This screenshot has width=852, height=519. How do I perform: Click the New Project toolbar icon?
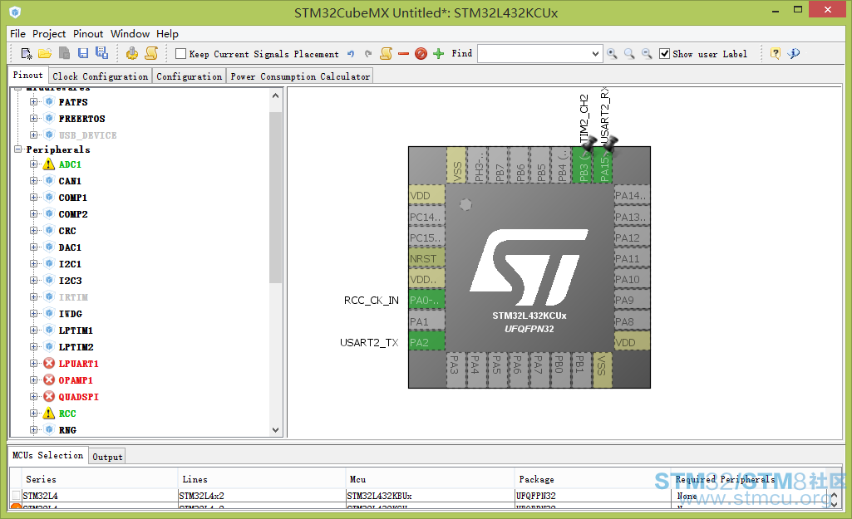click(x=26, y=53)
